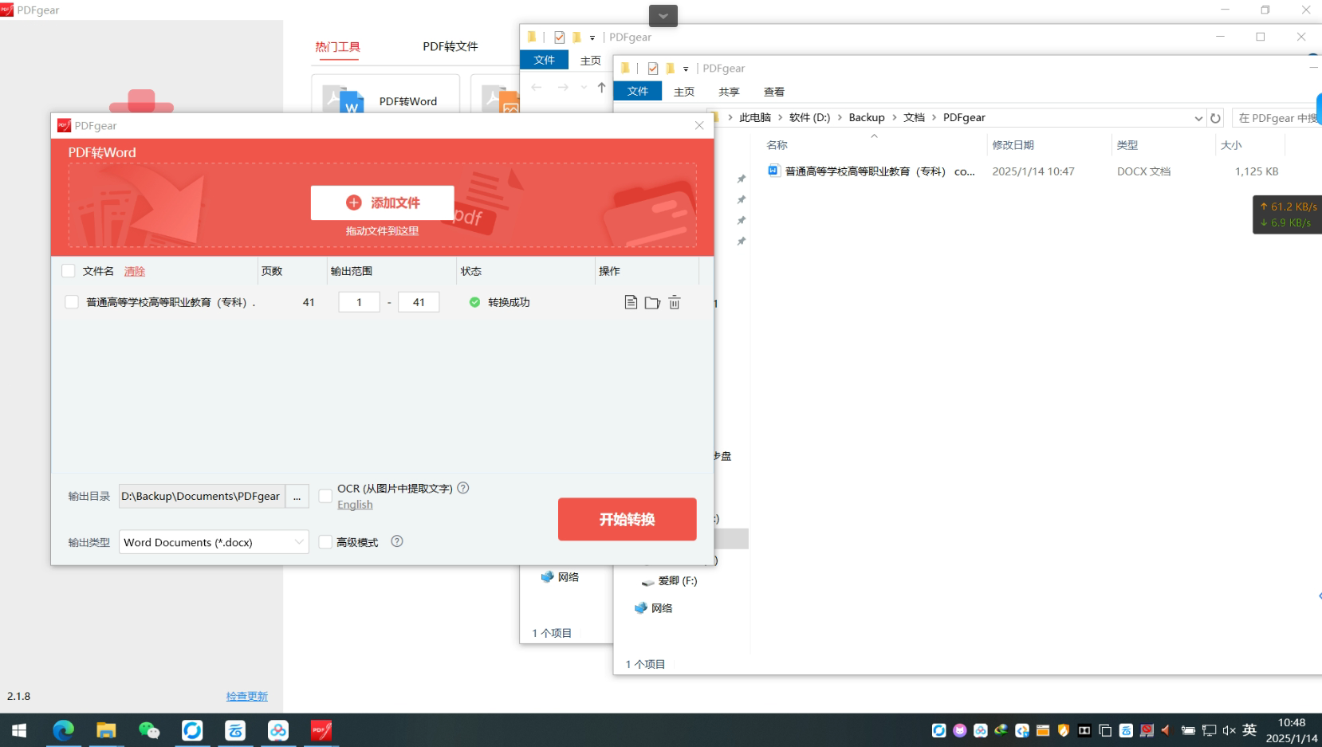Sort by the 大小 column header
1322x747 pixels.
pyautogui.click(x=1249, y=145)
